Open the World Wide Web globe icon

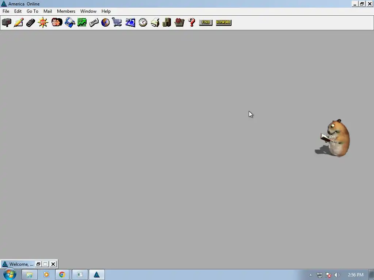click(x=105, y=22)
